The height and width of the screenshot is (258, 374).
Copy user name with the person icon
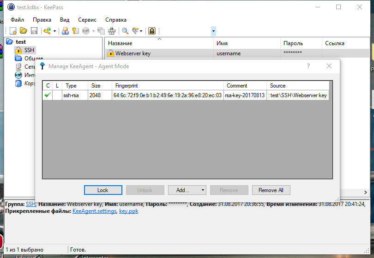coord(65,31)
